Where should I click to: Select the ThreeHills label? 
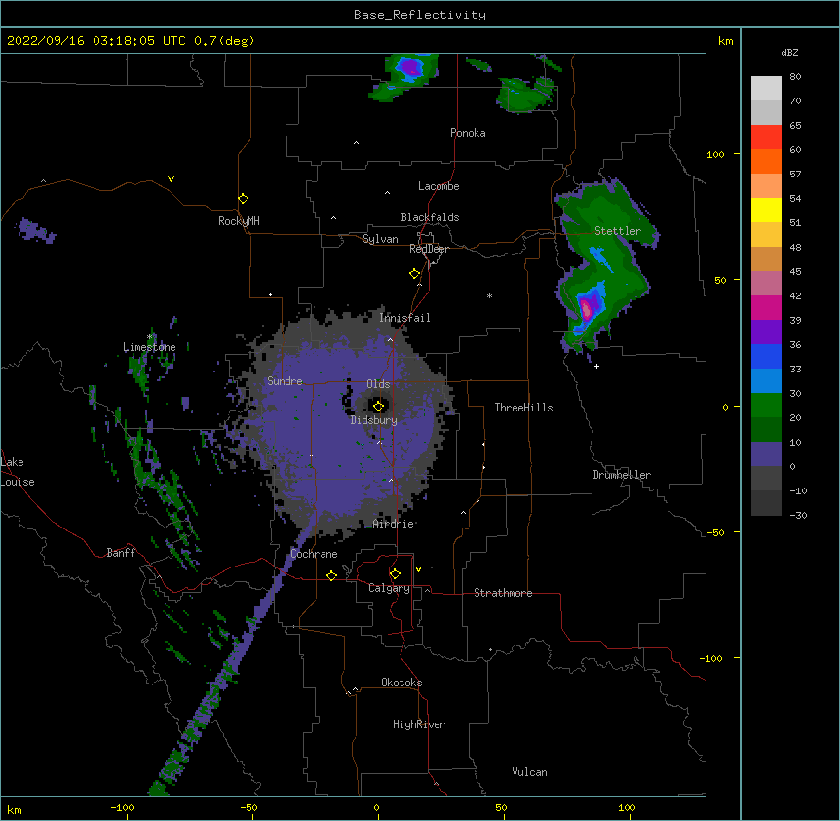523,408
